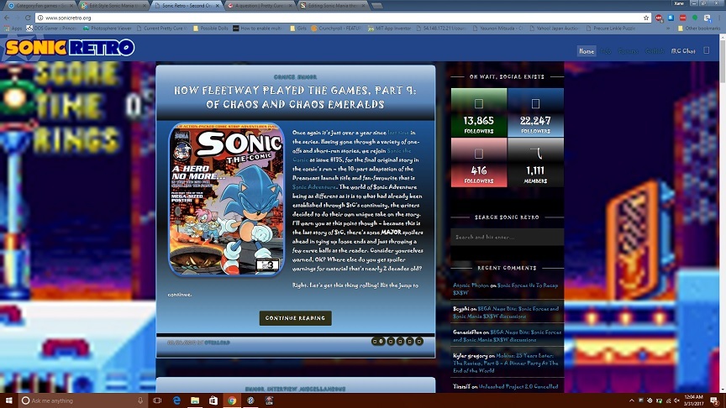Open File Explorer from the taskbar

pos(195,400)
